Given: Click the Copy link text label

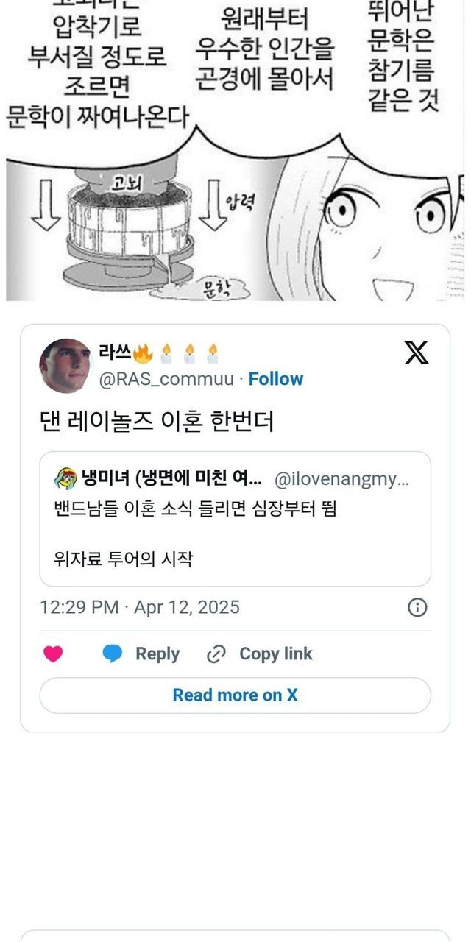Looking at the screenshot, I should [276, 654].
